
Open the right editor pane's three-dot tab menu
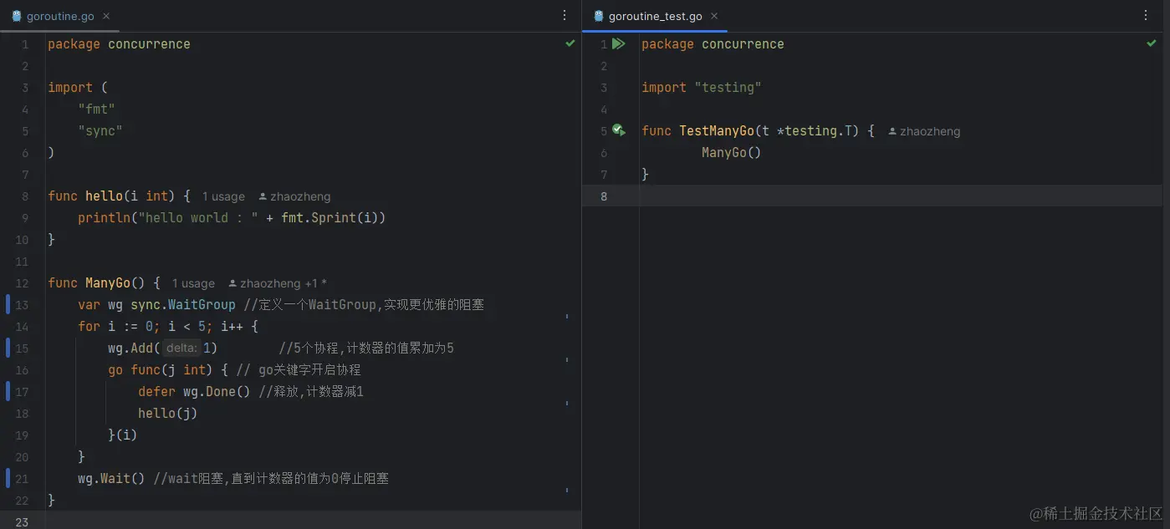click(1146, 16)
